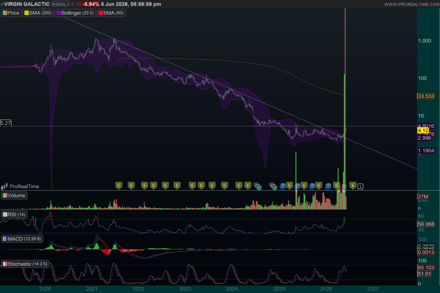
Task: Click the 1.1904 Bollinger value tag
Action: [426, 151]
